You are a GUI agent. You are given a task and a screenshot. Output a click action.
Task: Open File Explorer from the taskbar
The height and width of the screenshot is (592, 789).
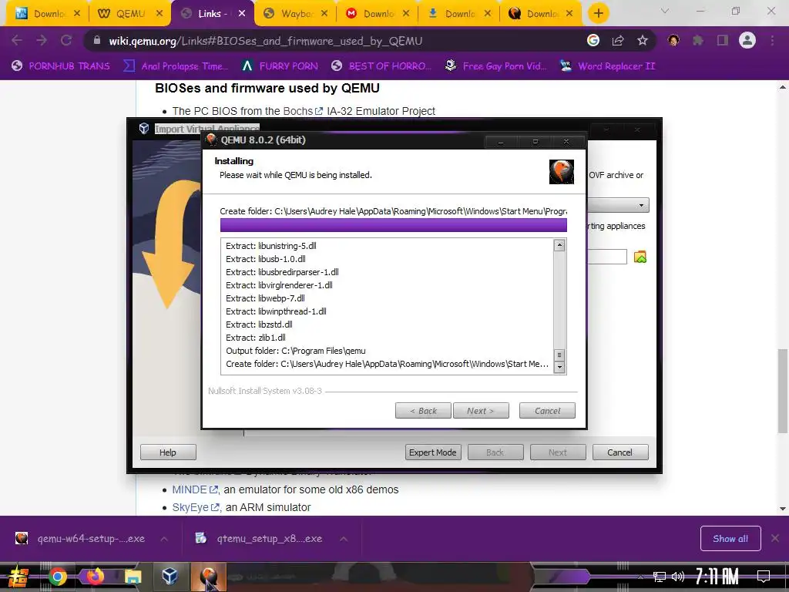(x=133, y=577)
